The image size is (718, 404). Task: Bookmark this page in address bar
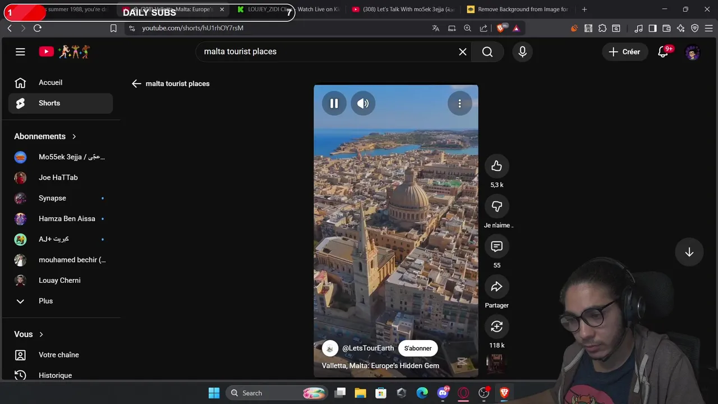point(113,28)
